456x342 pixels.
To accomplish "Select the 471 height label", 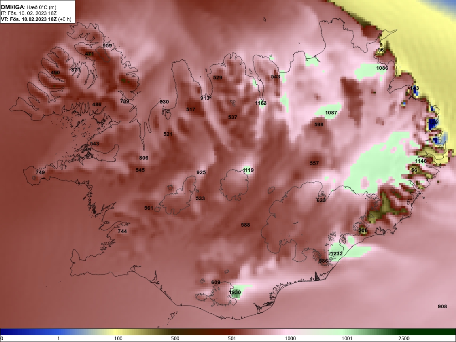I will point(89,54).
